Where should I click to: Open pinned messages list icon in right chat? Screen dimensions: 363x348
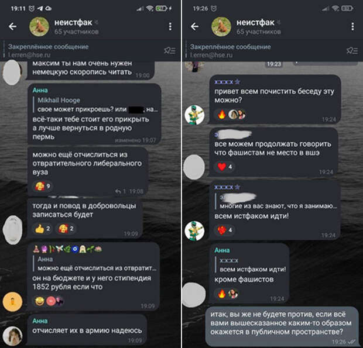point(352,50)
